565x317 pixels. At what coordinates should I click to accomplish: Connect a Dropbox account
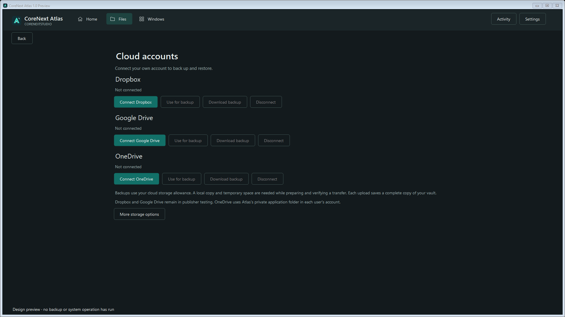[136, 102]
